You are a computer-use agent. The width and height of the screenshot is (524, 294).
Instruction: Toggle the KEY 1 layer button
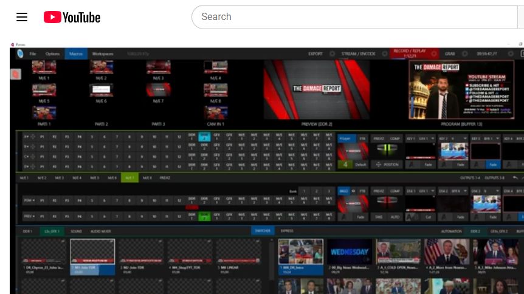(x=410, y=138)
